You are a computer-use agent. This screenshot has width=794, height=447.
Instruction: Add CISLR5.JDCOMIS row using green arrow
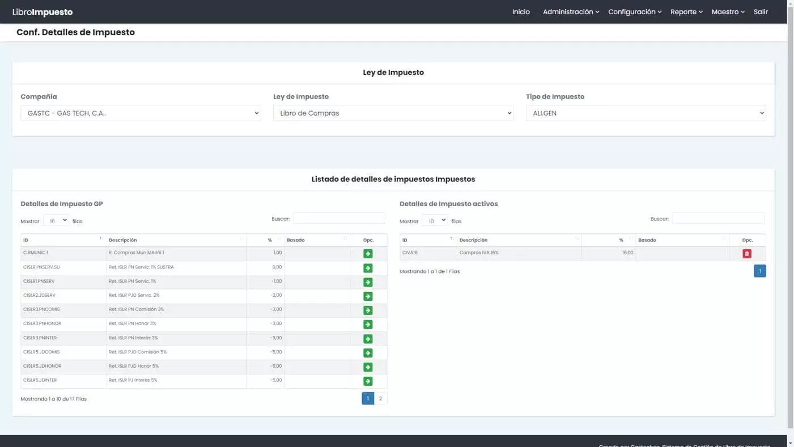click(368, 353)
